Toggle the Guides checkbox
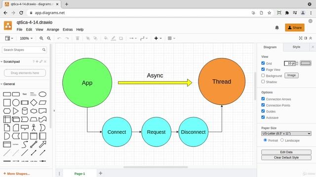The height and width of the screenshot is (177, 316). point(263,111)
